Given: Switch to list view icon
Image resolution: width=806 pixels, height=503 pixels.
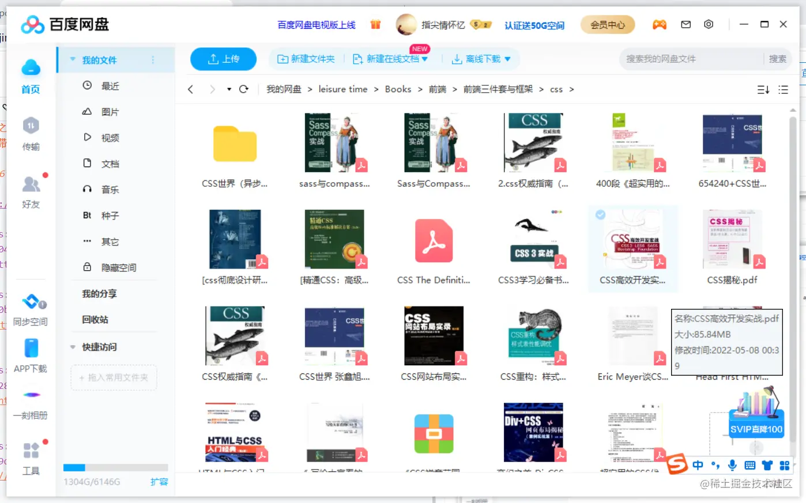Looking at the screenshot, I should pyautogui.click(x=783, y=89).
